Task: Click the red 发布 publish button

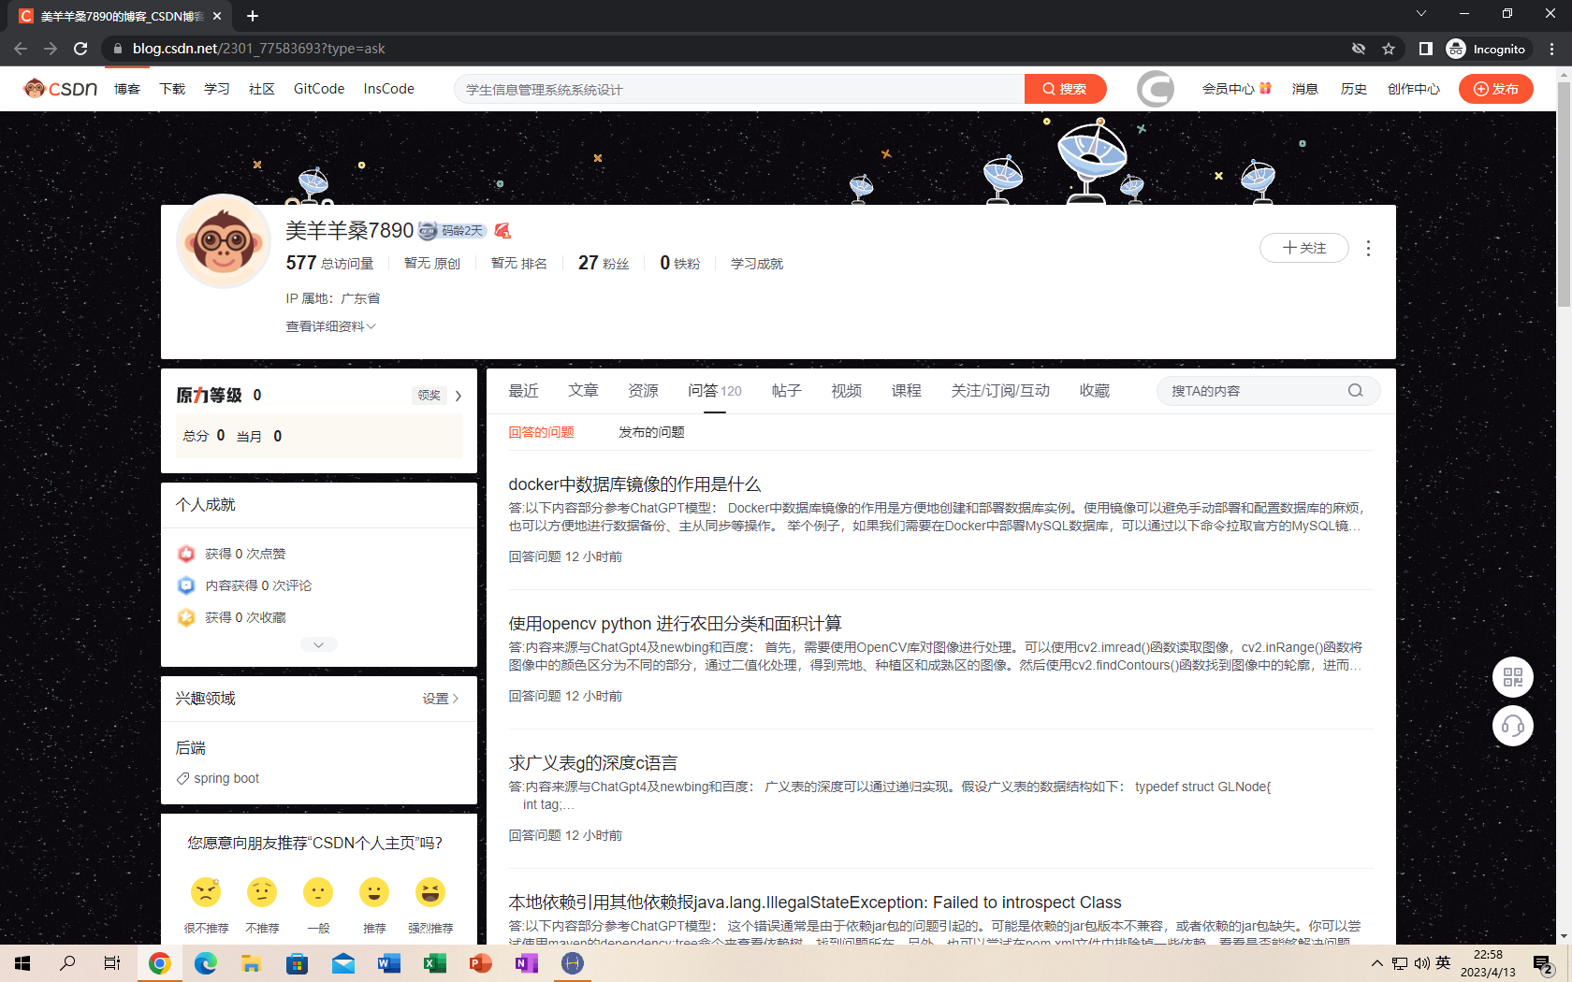Action: [1495, 89]
